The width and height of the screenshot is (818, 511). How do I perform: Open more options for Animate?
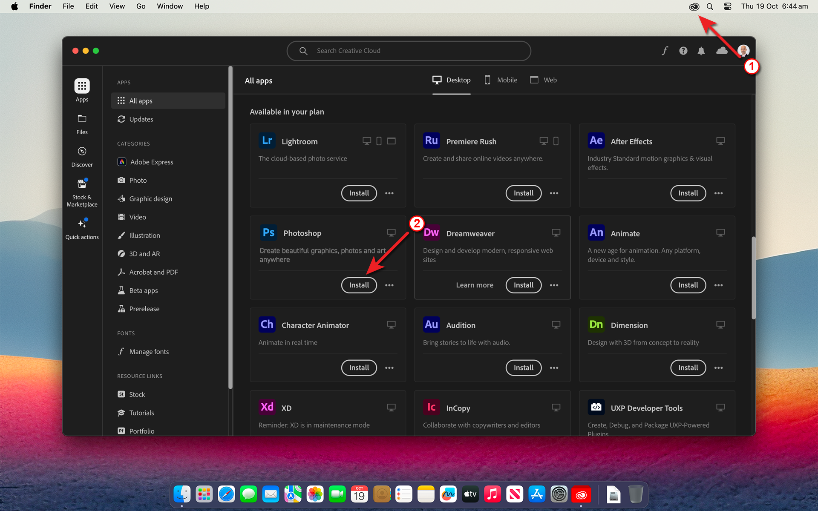[718, 285]
